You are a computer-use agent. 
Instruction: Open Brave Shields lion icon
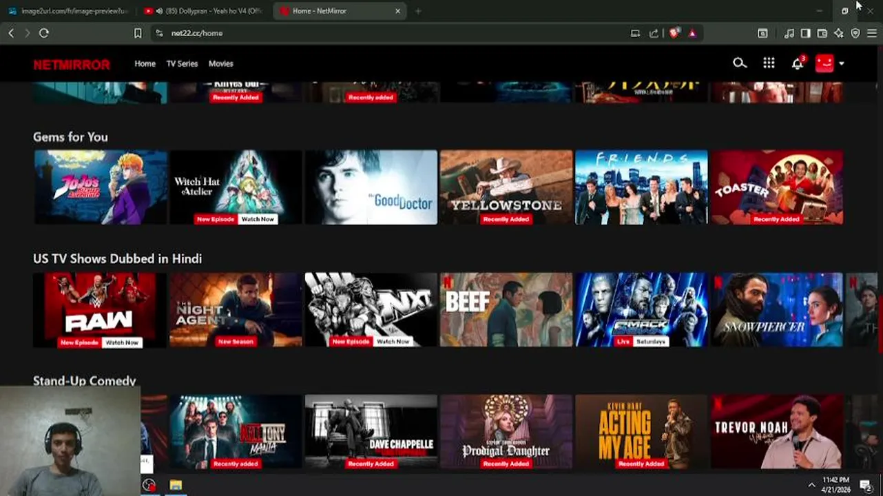click(x=674, y=32)
